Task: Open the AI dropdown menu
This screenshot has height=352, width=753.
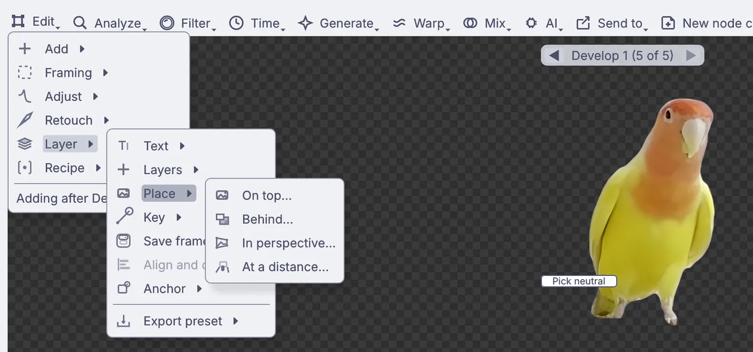Action: coord(544,23)
